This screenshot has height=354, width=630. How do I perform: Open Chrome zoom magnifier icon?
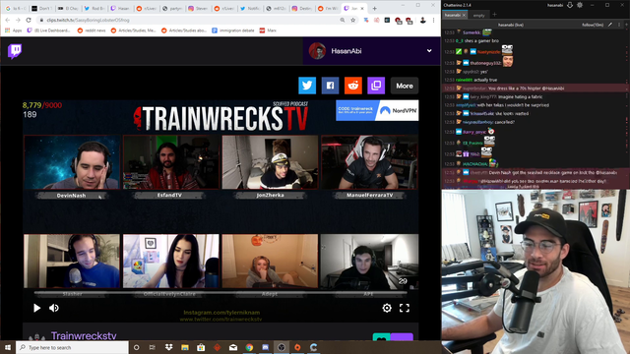[343, 20]
